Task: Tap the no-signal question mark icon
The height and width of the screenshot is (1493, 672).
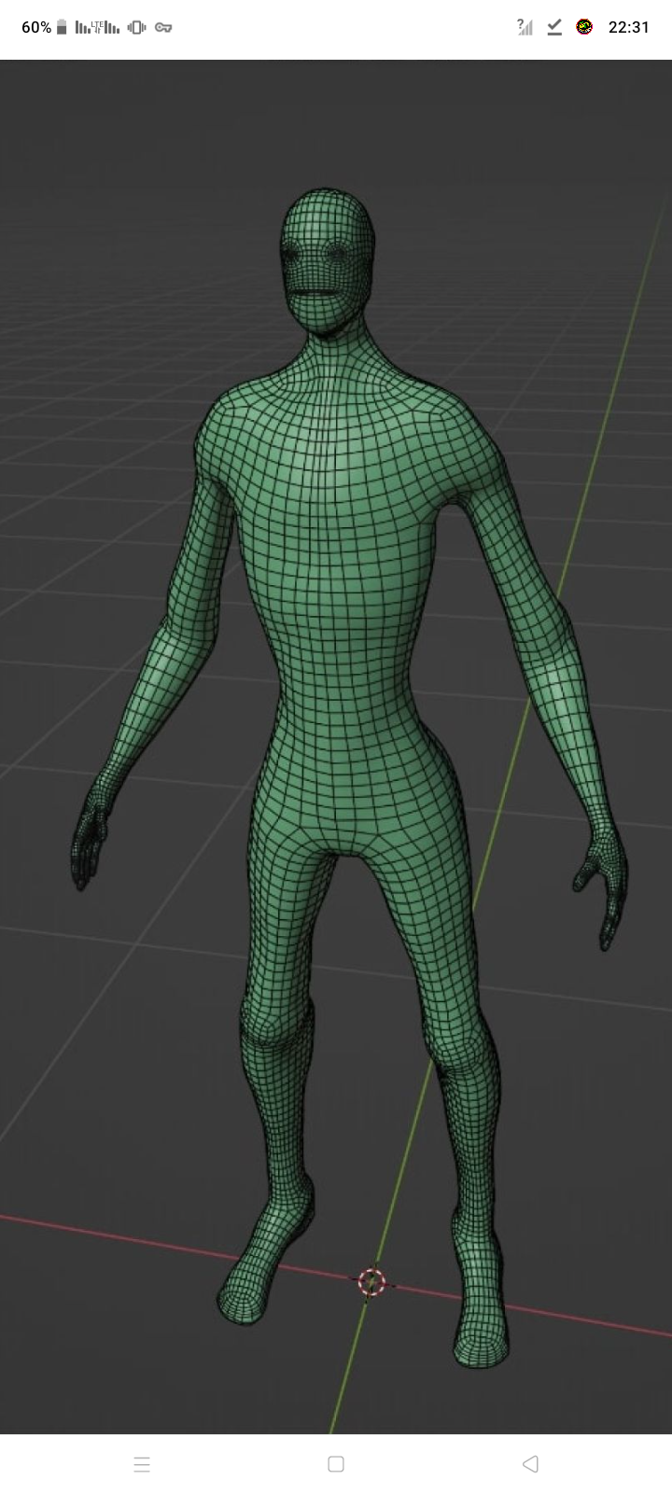Action: 525,28
